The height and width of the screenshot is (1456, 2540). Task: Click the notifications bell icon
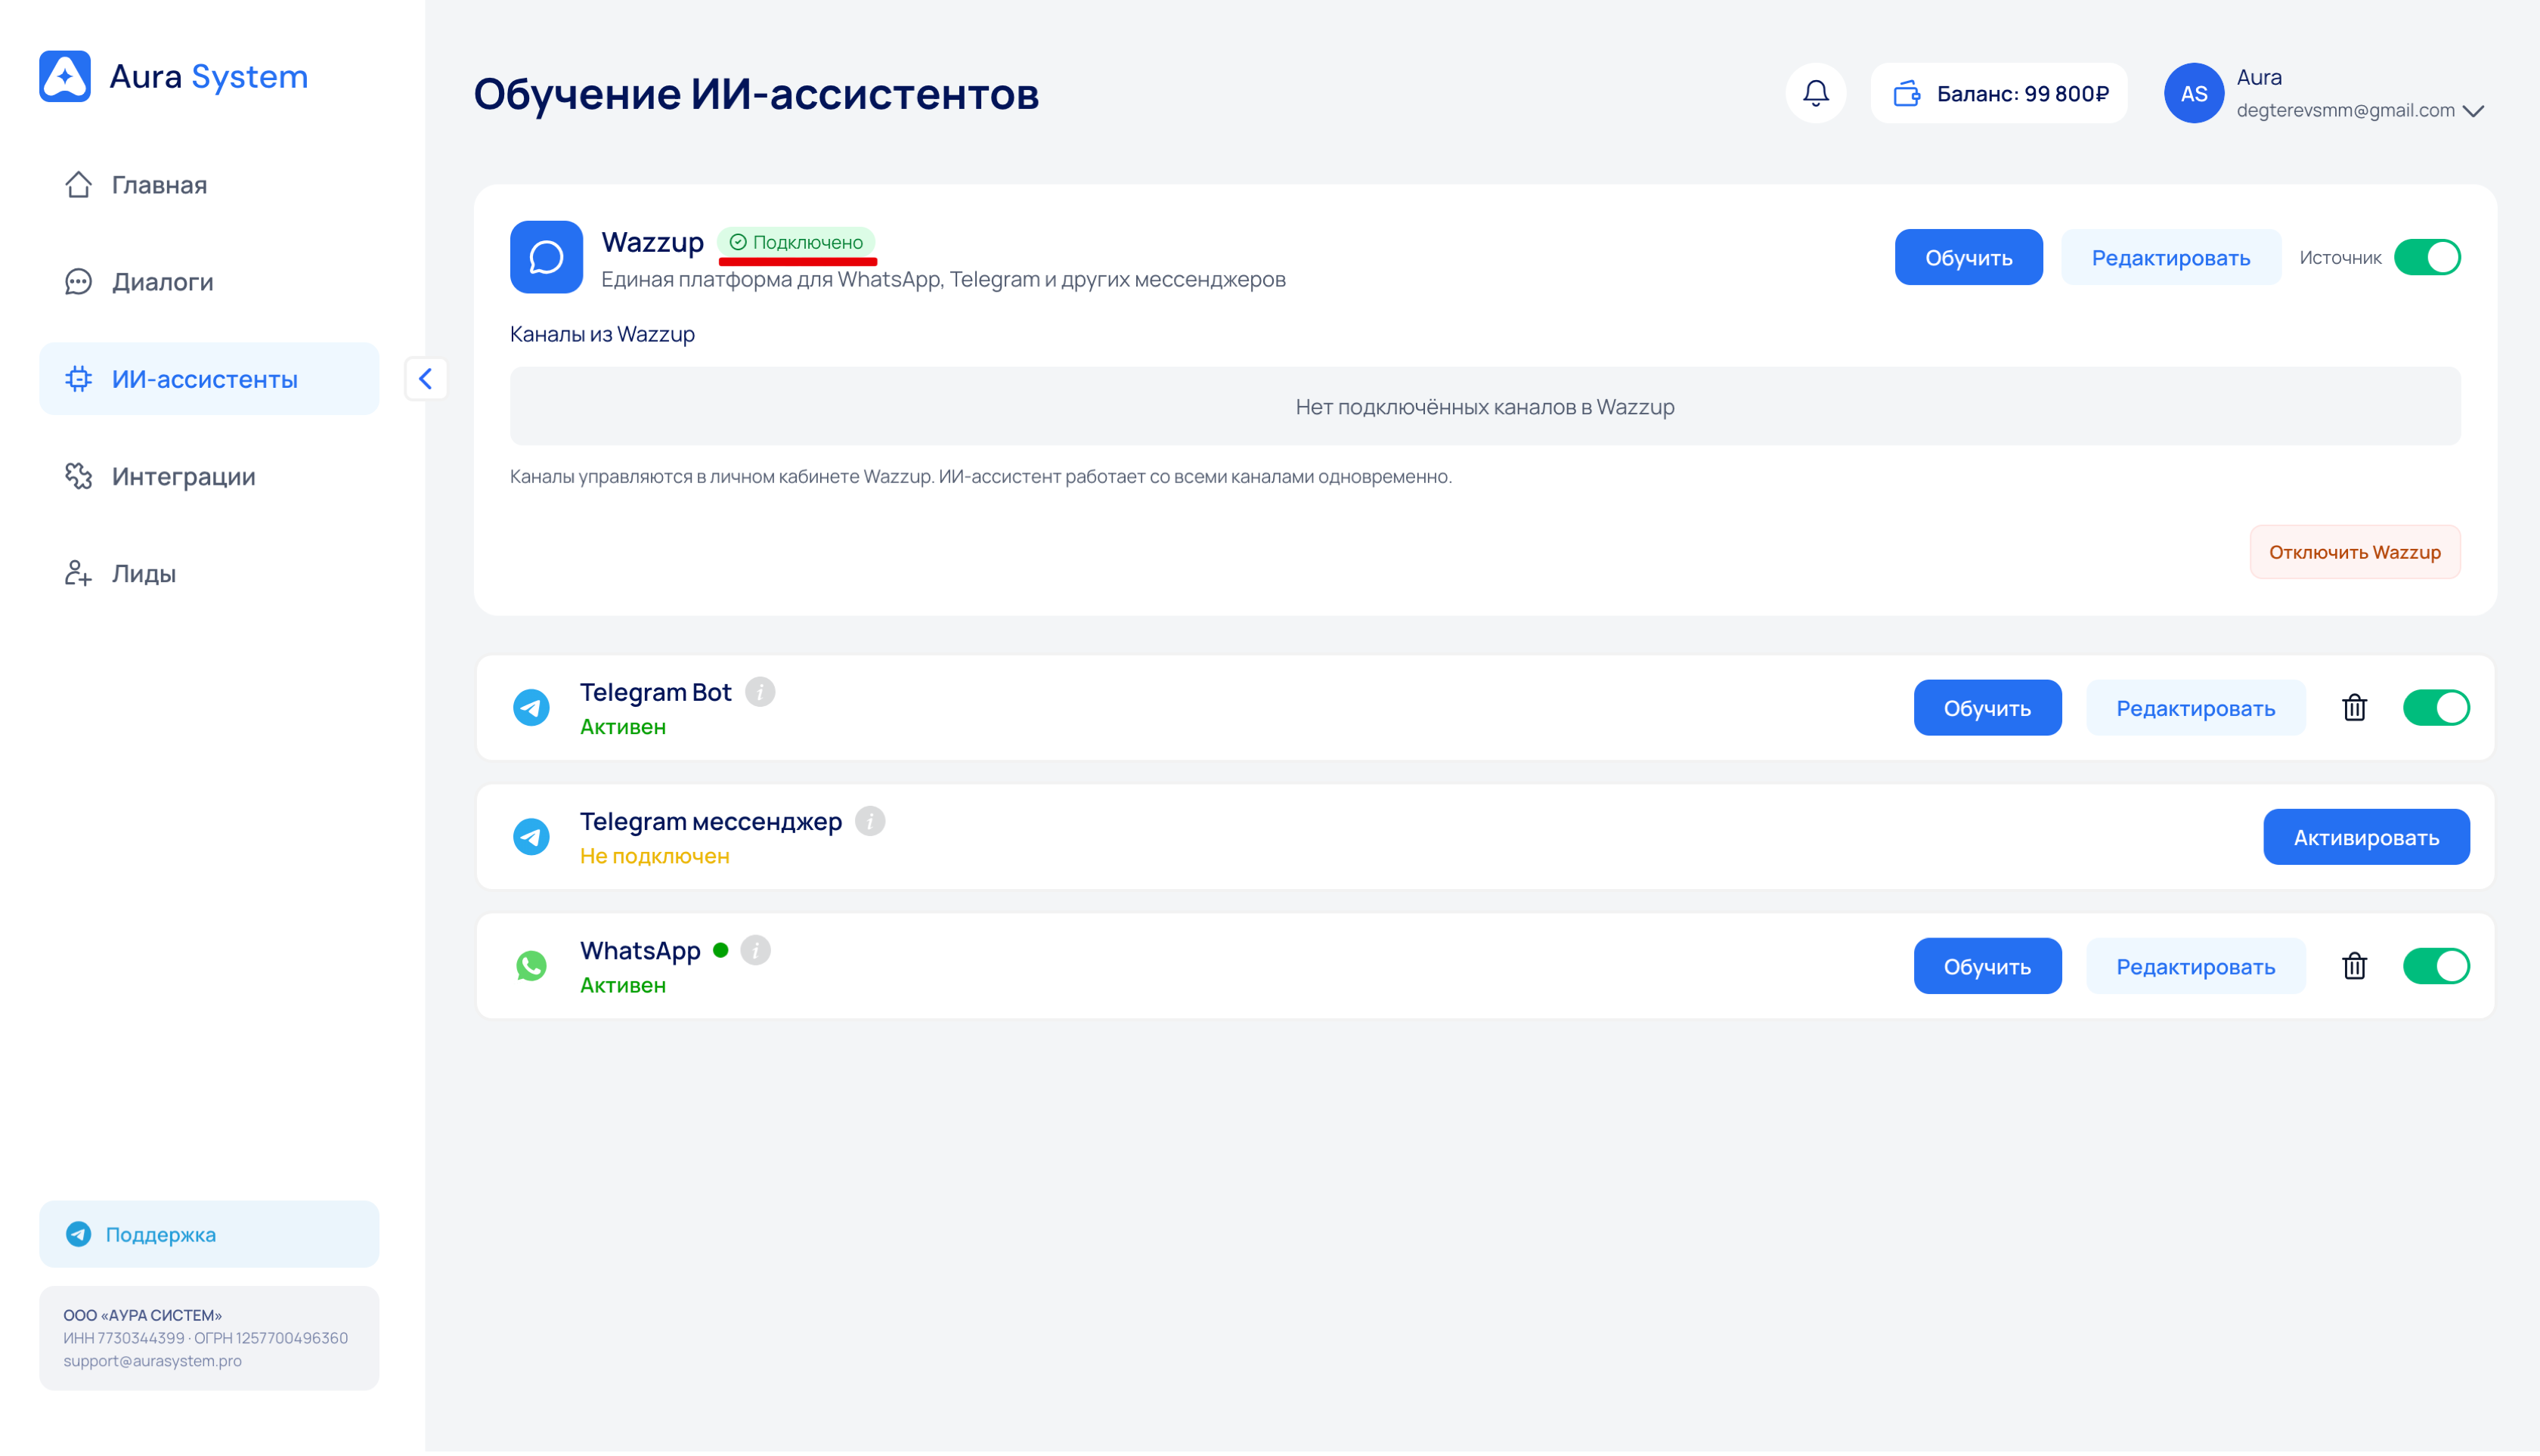tap(1815, 93)
